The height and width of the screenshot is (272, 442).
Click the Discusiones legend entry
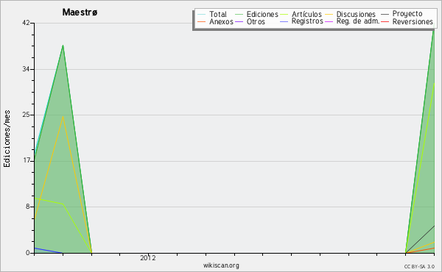tap(351, 14)
